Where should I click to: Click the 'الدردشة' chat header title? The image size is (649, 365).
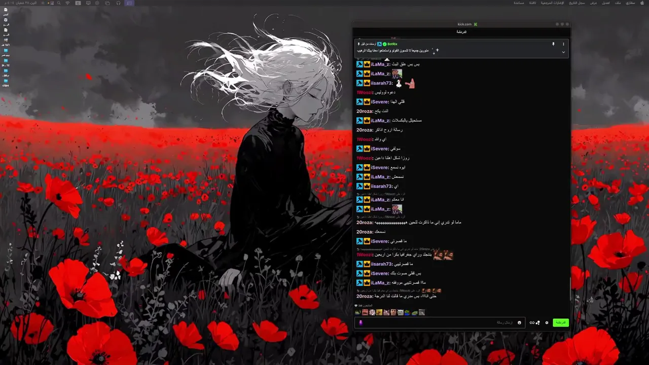click(461, 32)
